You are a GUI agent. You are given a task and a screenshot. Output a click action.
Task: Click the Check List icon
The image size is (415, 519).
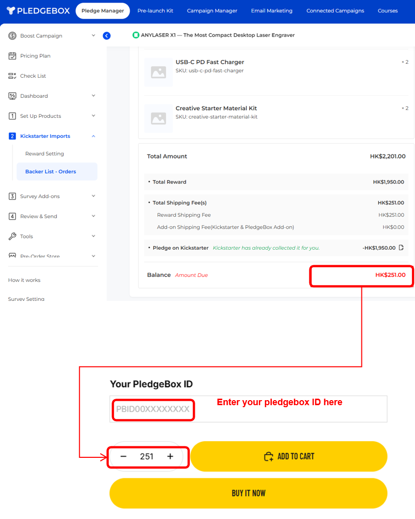click(x=12, y=76)
